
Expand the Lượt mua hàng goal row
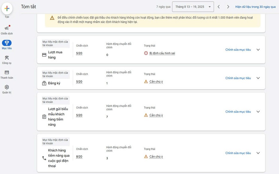[x=258, y=50]
